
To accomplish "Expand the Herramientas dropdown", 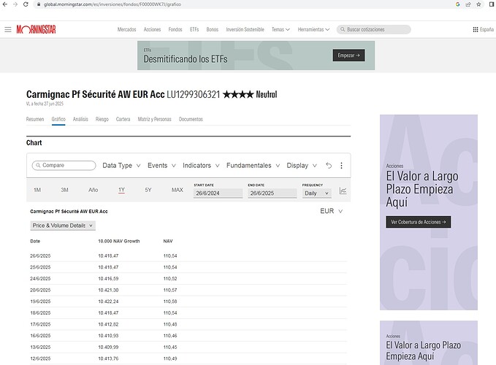I will click(x=313, y=29).
